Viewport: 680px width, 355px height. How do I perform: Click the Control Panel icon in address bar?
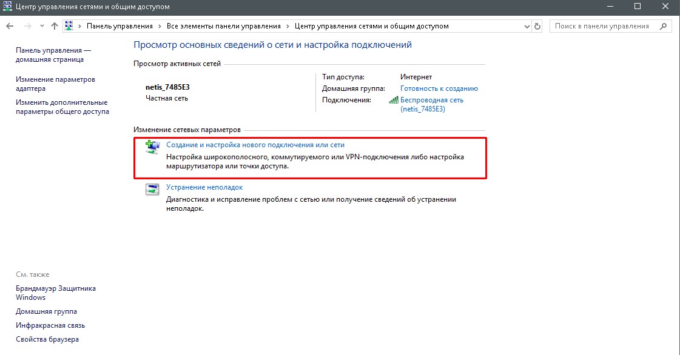click(69, 26)
